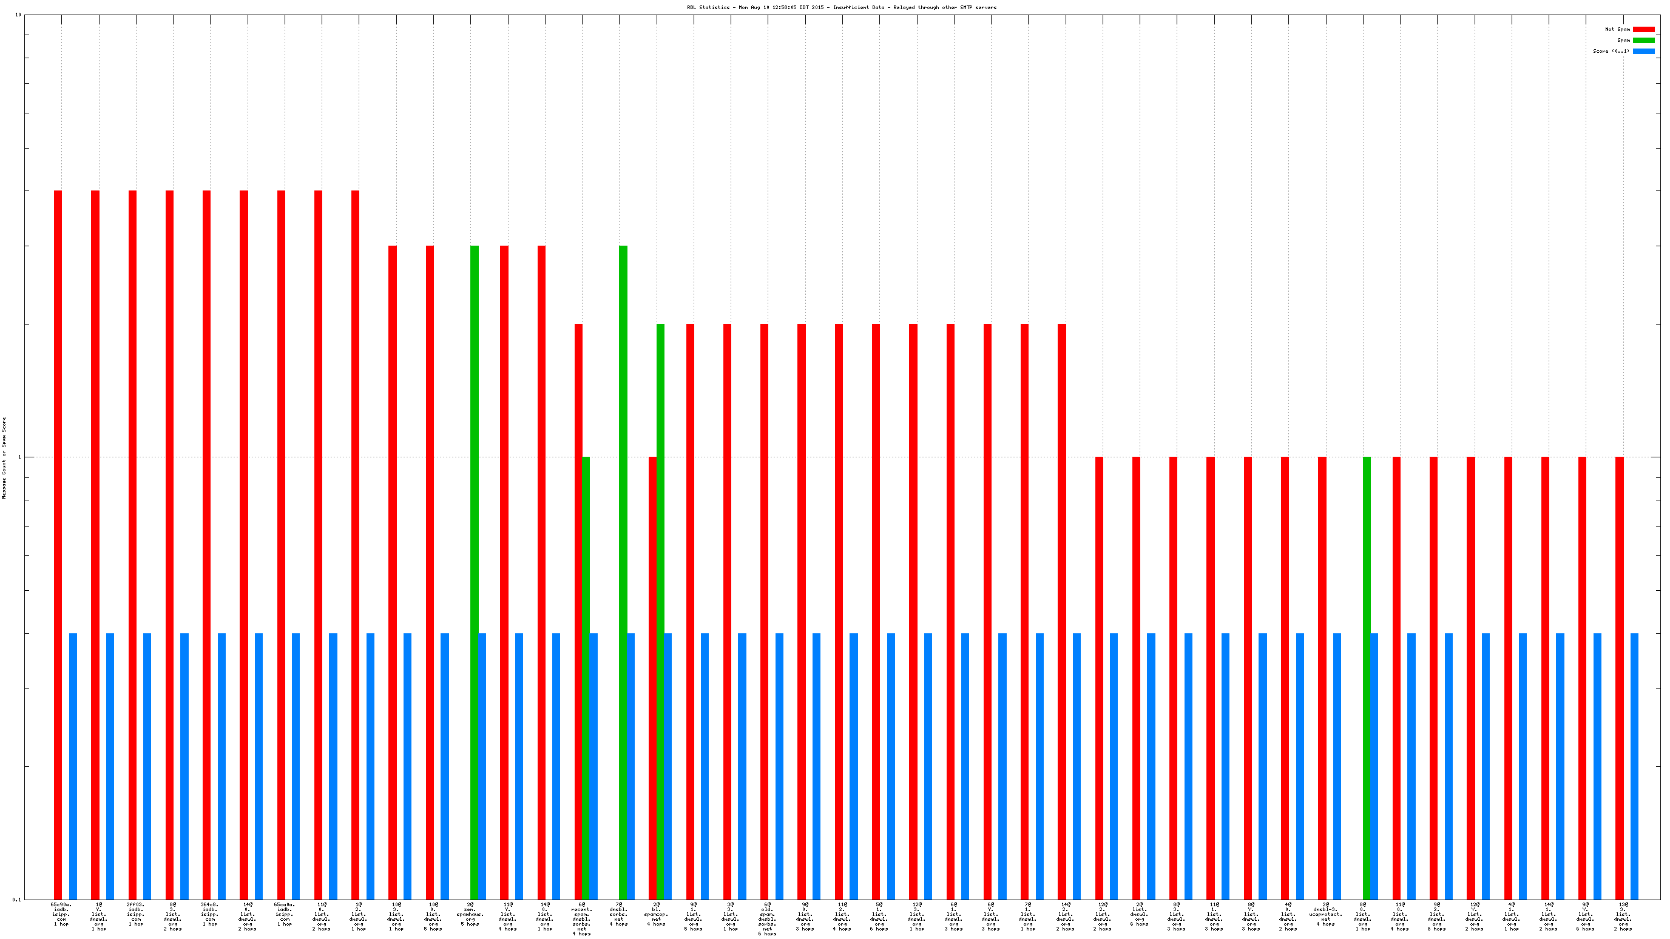1670x939 pixels.
Task: Click the Message Count or Spam Score axis title
Action: (4, 457)
